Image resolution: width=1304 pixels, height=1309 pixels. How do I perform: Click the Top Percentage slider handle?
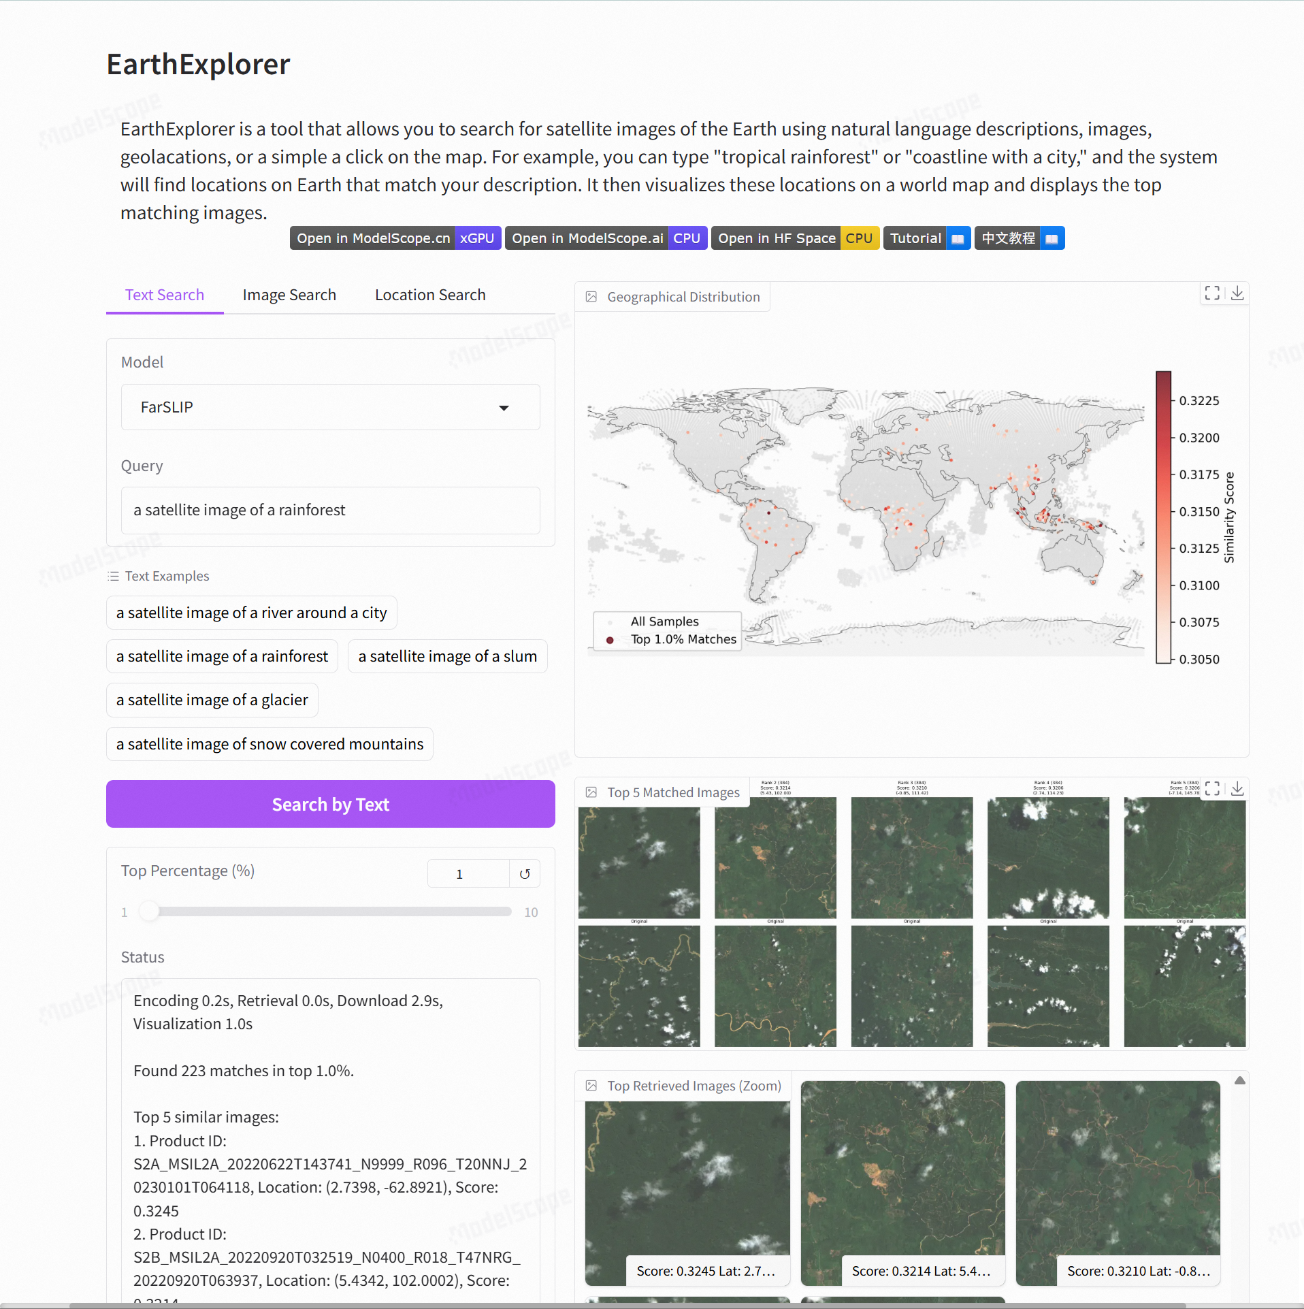click(x=149, y=911)
